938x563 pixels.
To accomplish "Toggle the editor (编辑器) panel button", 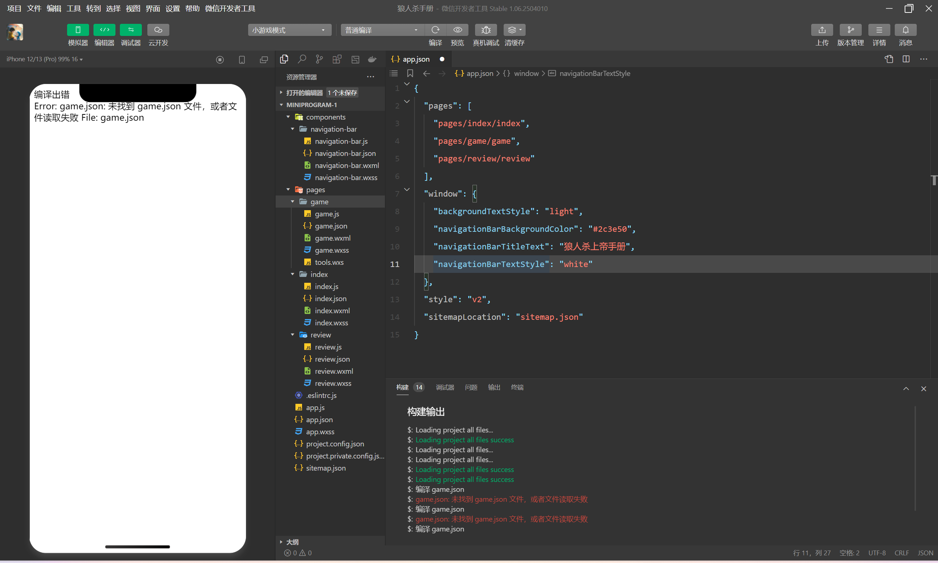I will [104, 30].
